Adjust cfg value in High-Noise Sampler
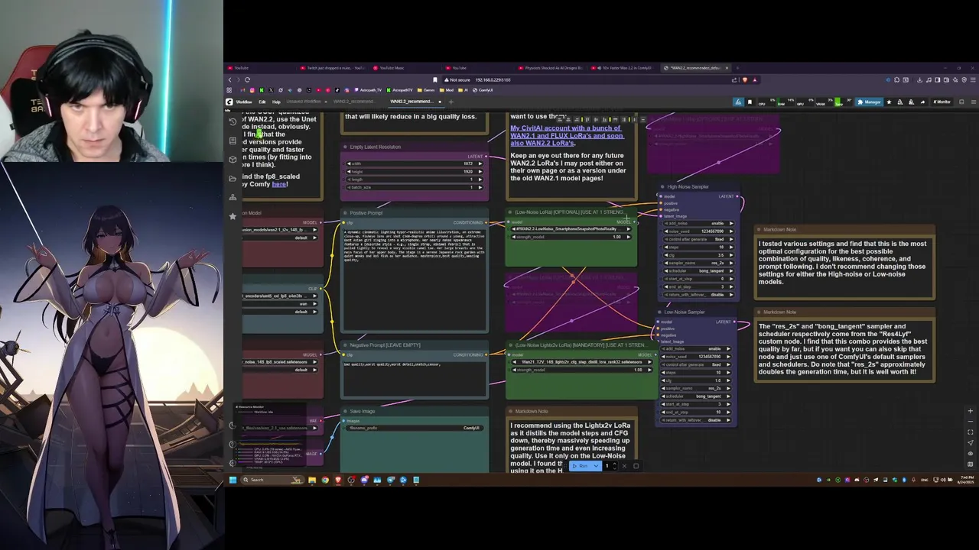This screenshot has height=550, width=979. [x=698, y=255]
